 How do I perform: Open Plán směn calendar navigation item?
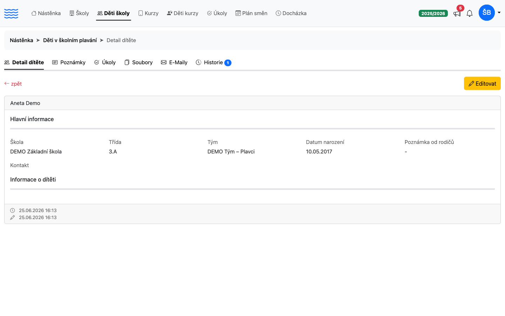pyautogui.click(x=251, y=13)
